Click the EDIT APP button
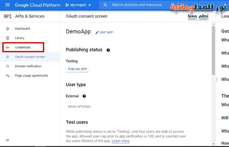Viewport: 229px width, 147px height. 104,32
